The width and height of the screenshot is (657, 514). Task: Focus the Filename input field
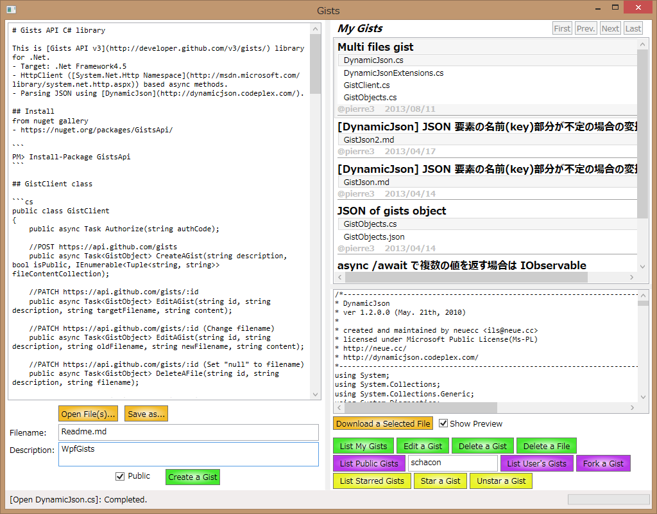pos(189,432)
